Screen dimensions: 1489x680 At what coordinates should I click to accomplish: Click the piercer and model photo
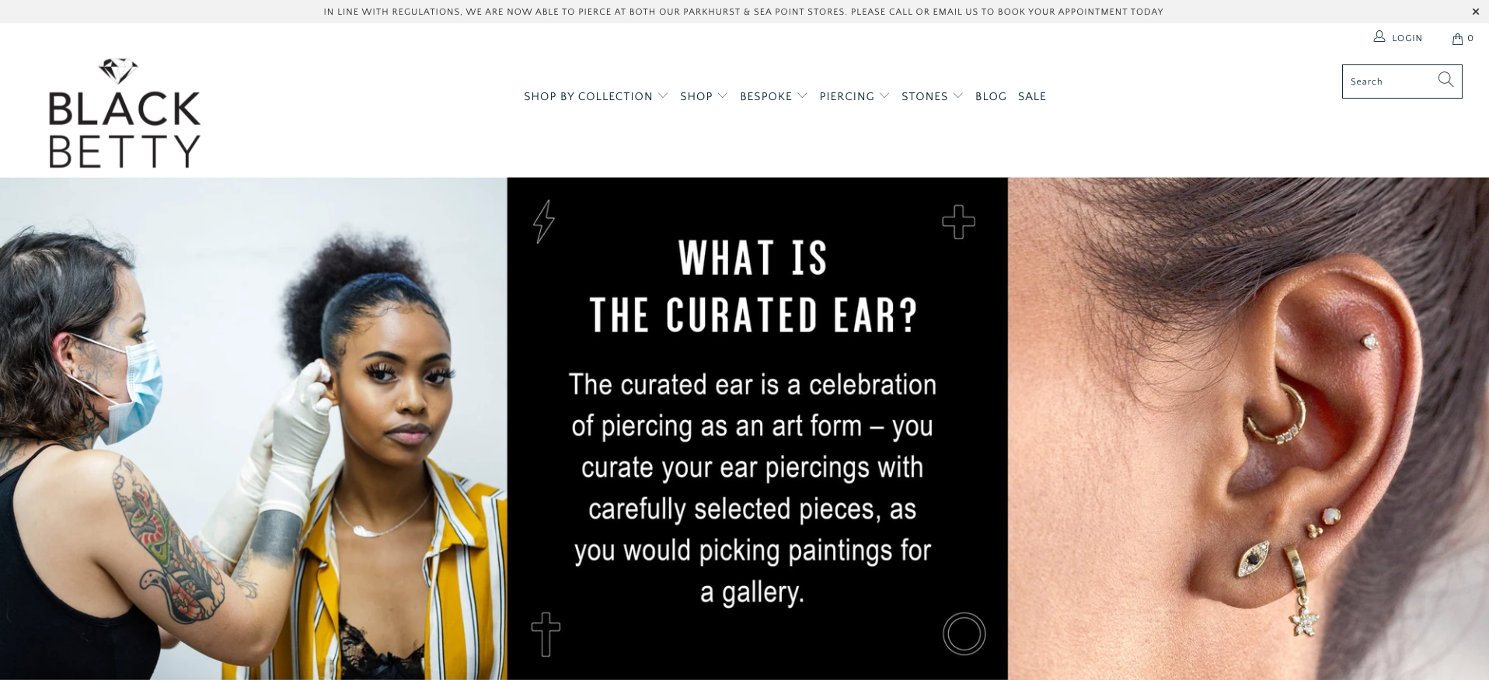(x=253, y=428)
